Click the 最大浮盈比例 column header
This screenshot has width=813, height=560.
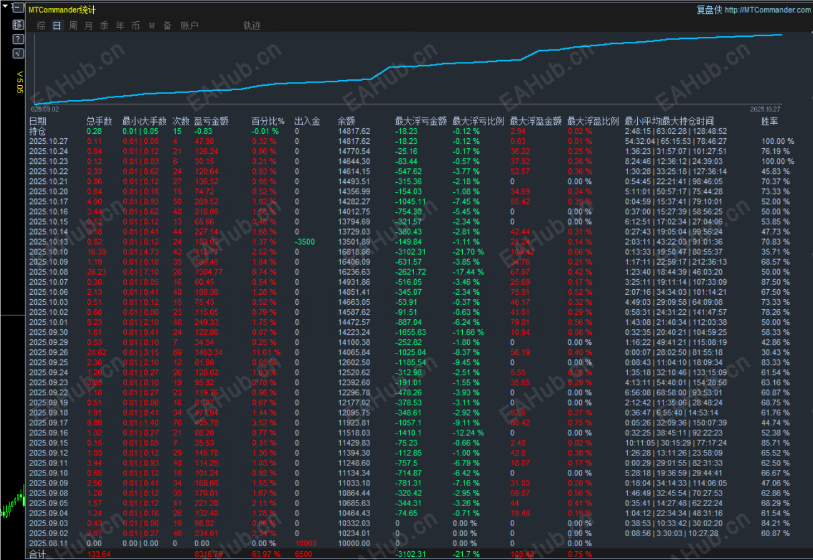pos(593,121)
